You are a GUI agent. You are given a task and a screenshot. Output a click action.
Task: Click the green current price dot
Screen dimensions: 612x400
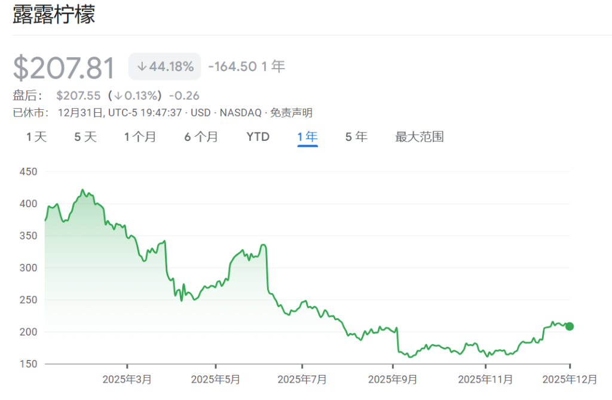point(570,327)
